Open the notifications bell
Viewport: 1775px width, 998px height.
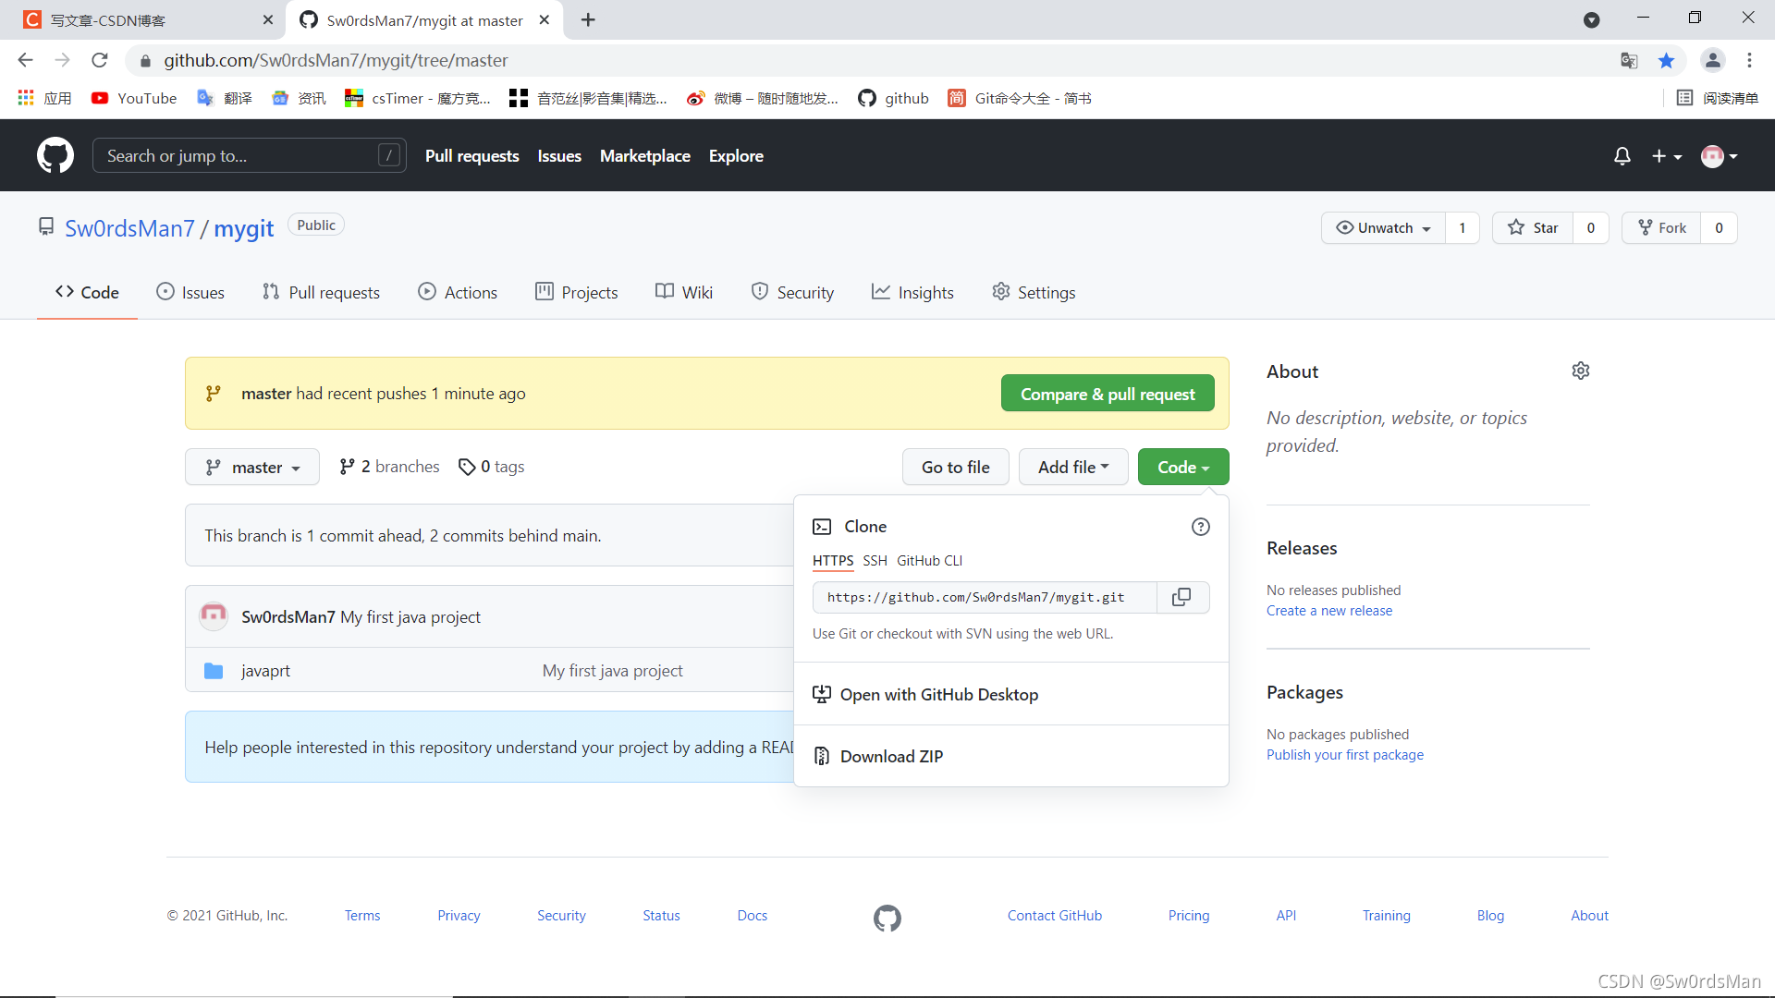[1622, 156]
